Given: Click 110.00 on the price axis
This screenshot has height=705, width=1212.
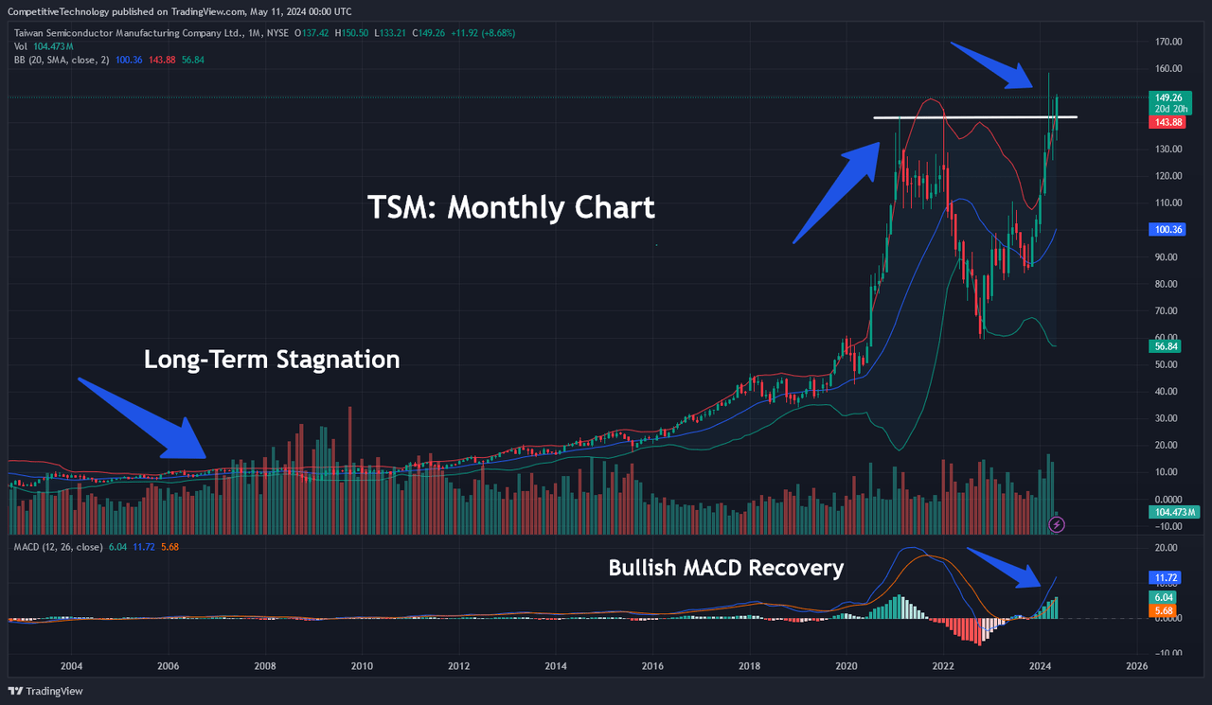Looking at the screenshot, I should pyautogui.click(x=1168, y=203).
